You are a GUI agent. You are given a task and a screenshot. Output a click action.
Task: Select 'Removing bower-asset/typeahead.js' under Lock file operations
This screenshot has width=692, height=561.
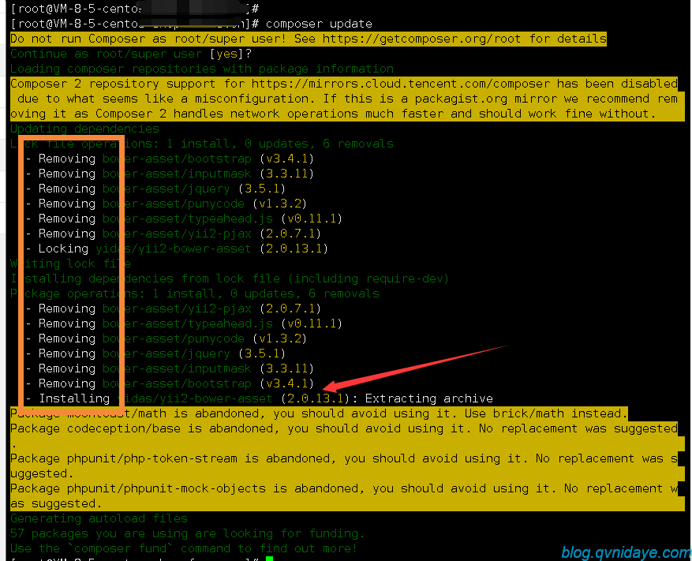coord(184,219)
